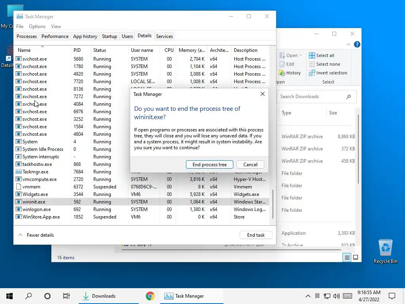The image size is (405, 304).
Task: Sort by CPU column header
Action: [168, 50]
